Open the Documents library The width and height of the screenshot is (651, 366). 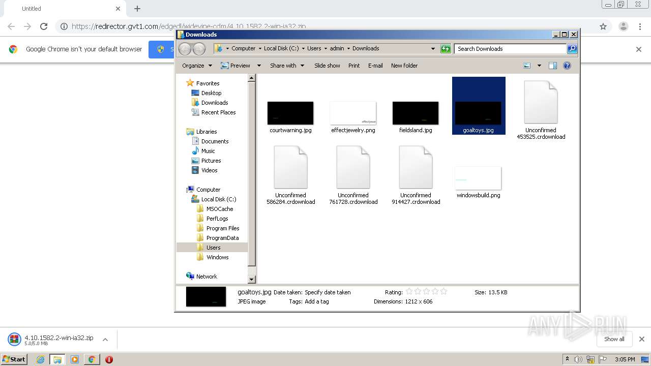point(210,141)
